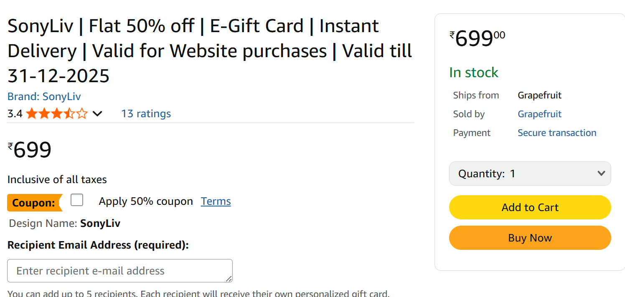Visit the Brand: SonyLiv store link
This screenshot has height=297, width=625.
coord(44,97)
